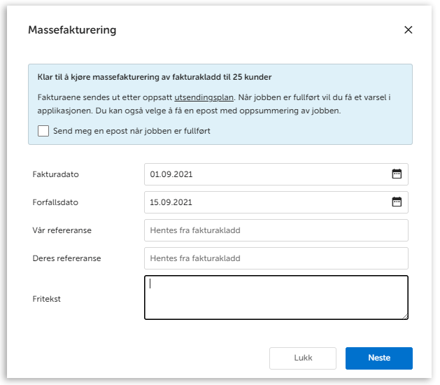Focus the Deres refereranse input field
This screenshot has height=385, width=440.
pos(276,258)
